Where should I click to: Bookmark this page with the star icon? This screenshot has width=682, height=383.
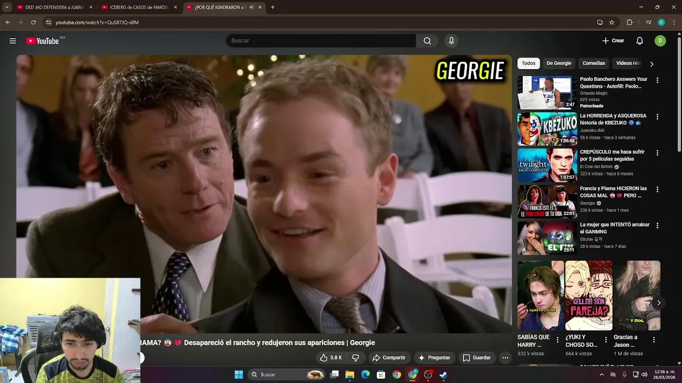[x=612, y=22]
